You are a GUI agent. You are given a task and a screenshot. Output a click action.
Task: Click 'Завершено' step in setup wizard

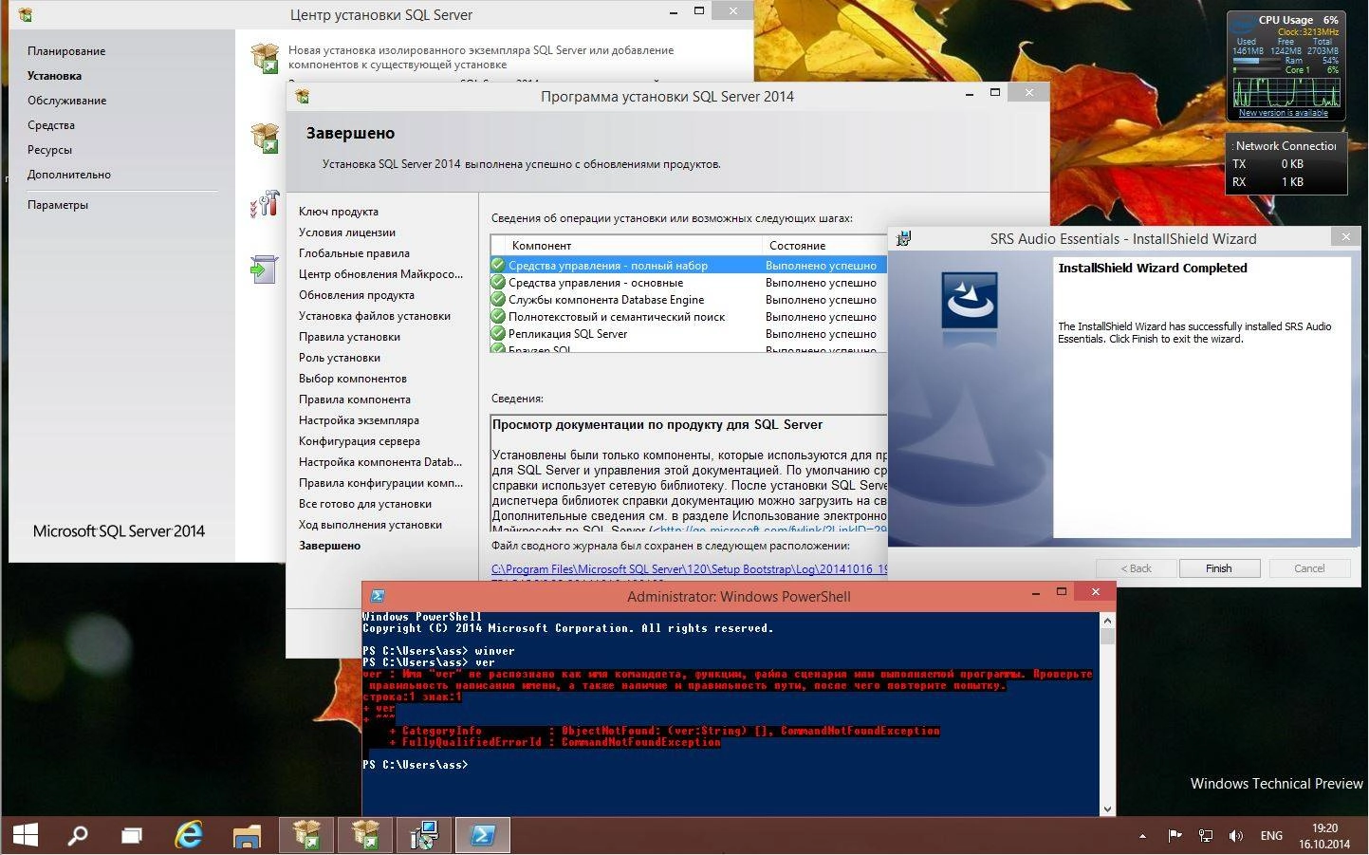(329, 546)
